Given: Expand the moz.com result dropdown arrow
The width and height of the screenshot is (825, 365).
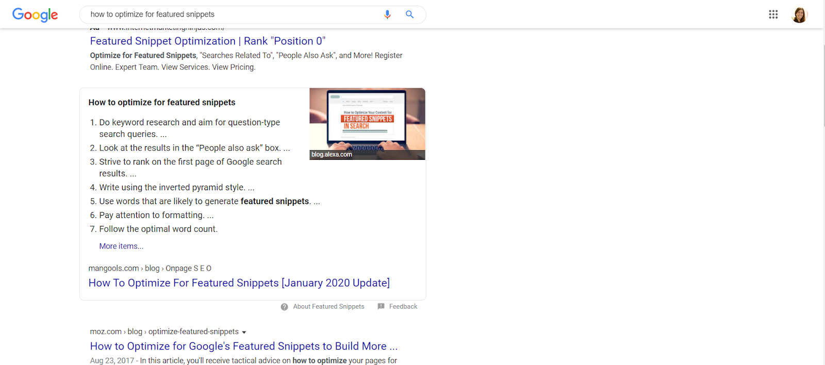Looking at the screenshot, I should (244, 333).
